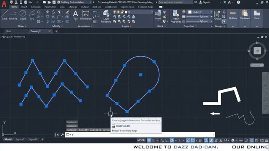The image size is (269, 151).
Task: Activate the Mirror tool
Action: click(53, 17)
